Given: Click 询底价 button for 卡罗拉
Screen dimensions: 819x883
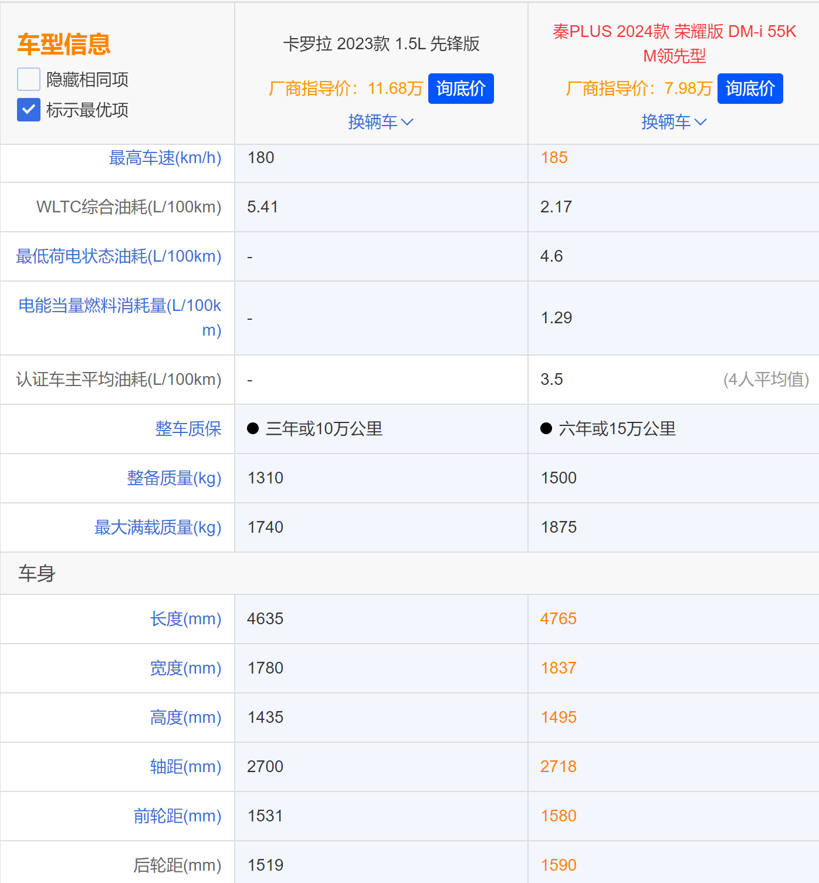Looking at the screenshot, I should click(x=461, y=89).
